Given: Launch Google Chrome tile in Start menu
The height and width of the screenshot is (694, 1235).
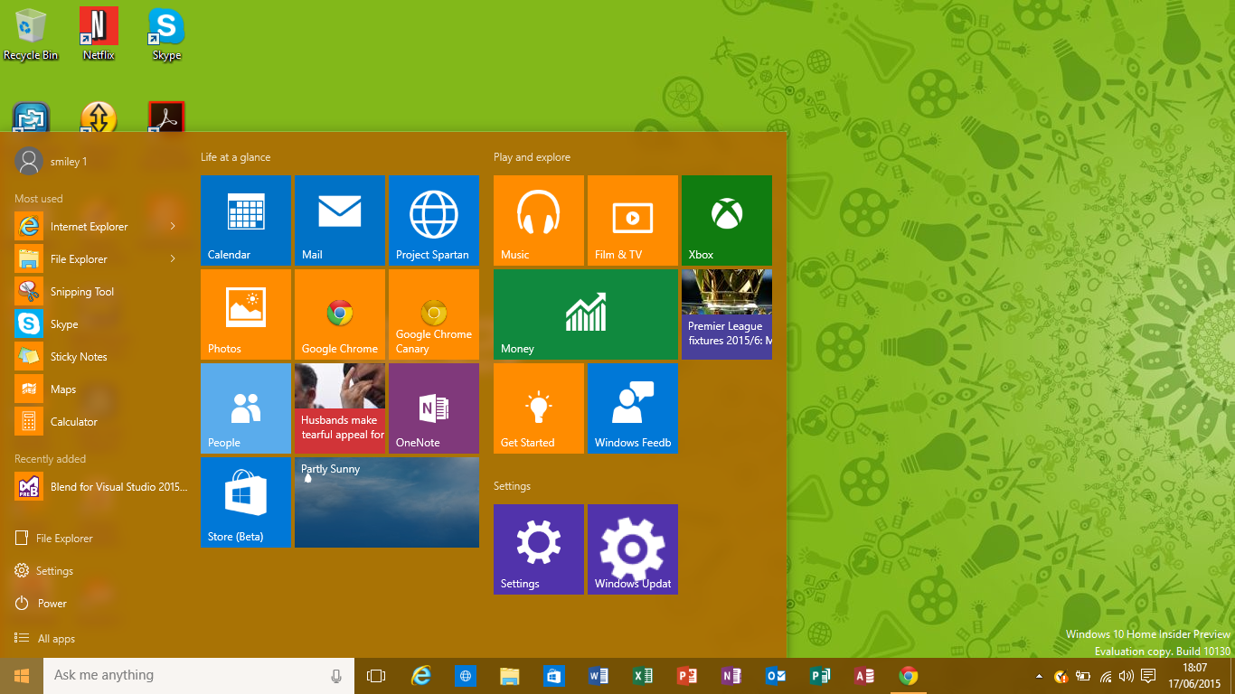Looking at the screenshot, I should pyautogui.click(x=340, y=314).
